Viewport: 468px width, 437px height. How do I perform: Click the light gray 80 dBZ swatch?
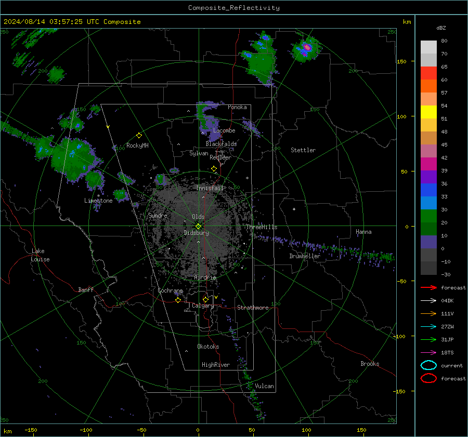[428, 47]
